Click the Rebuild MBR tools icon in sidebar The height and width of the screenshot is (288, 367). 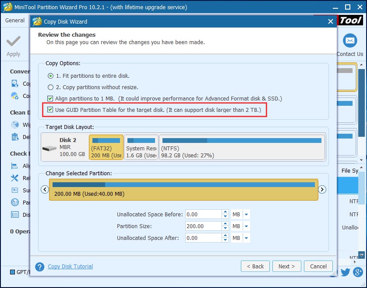tap(14, 178)
